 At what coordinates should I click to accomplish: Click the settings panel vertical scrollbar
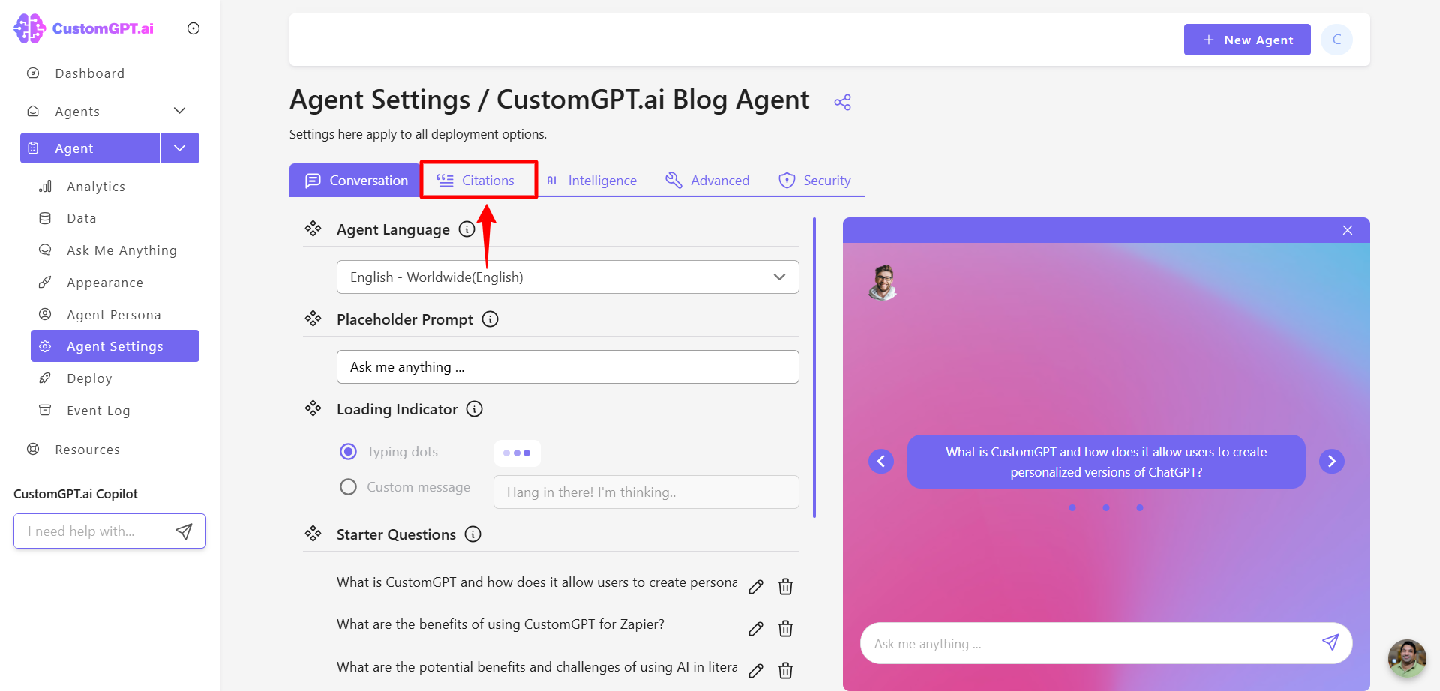(x=814, y=367)
